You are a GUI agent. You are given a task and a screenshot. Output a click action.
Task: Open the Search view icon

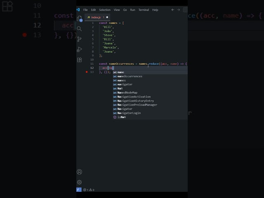point(79,28)
